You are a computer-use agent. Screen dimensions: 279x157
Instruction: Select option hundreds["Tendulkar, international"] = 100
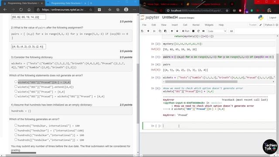coord(16,125)
